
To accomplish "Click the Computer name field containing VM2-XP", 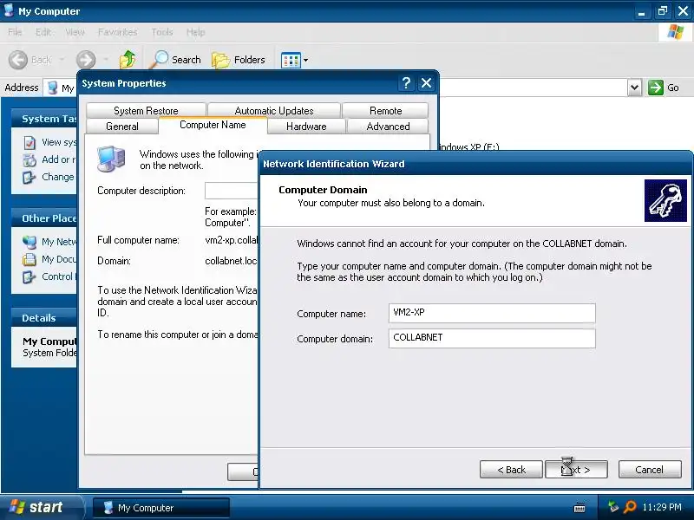I will pos(492,313).
